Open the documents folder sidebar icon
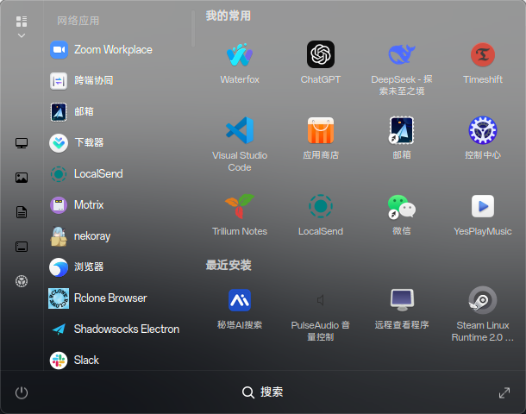 point(22,212)
